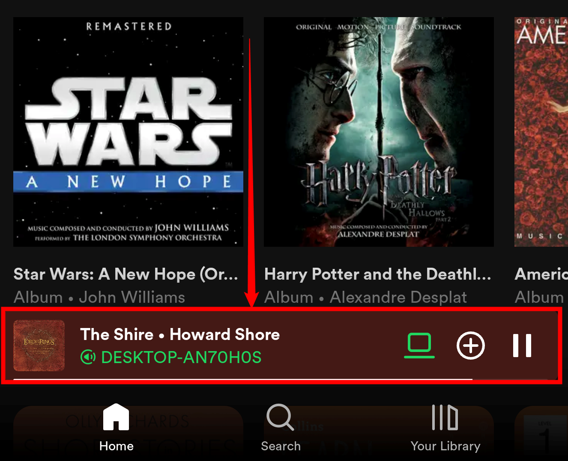Open Home from the bottom navigation
Image resolution: width=568 pixels, height=461 pixels.
click(x=116, y=428)
